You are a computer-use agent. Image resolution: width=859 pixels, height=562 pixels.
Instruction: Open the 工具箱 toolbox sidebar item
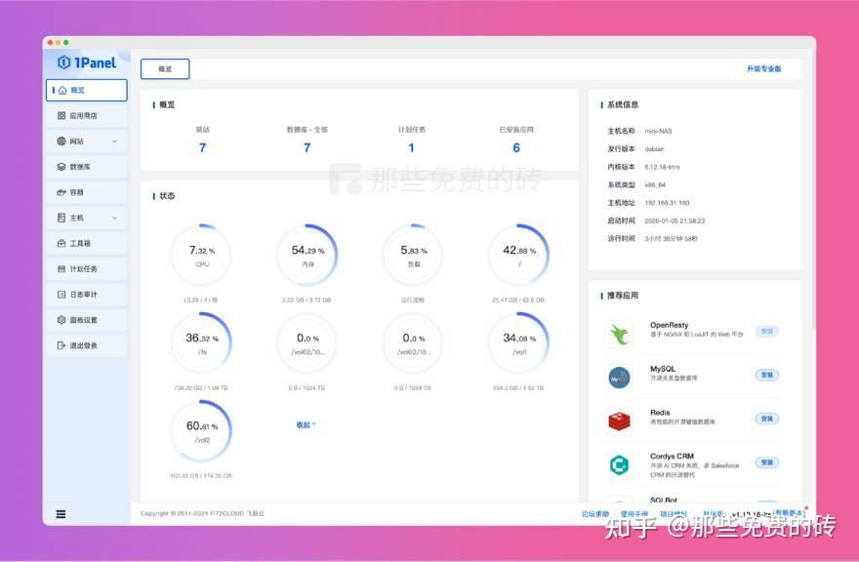click(87, 243)
